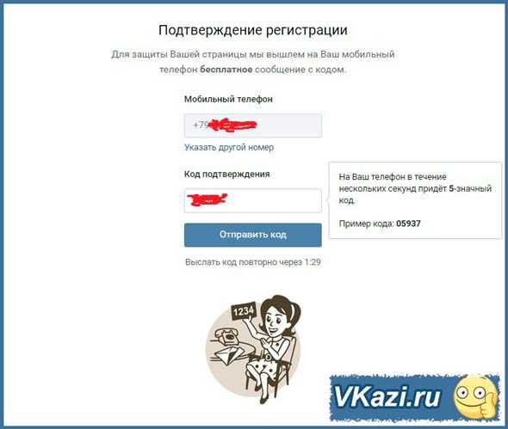Image resolution: width=508 pixels, height=429 pixels.
Task: Click the red scribble over the phone number
Action: [x=232, y=126]
